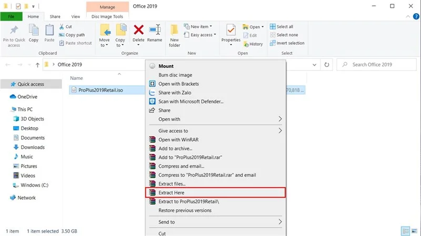The image size is (421, 236).
Task: Click History in the Open group
Action: click(x=253, y=44)
